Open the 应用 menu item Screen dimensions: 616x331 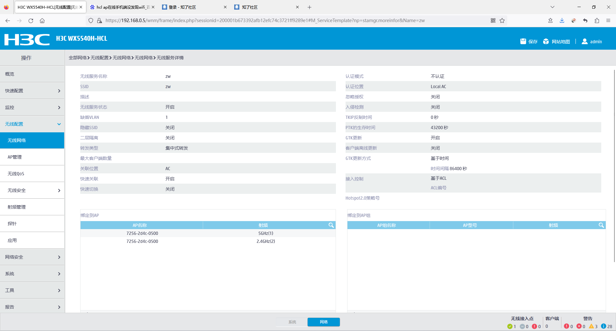[32, 240]
